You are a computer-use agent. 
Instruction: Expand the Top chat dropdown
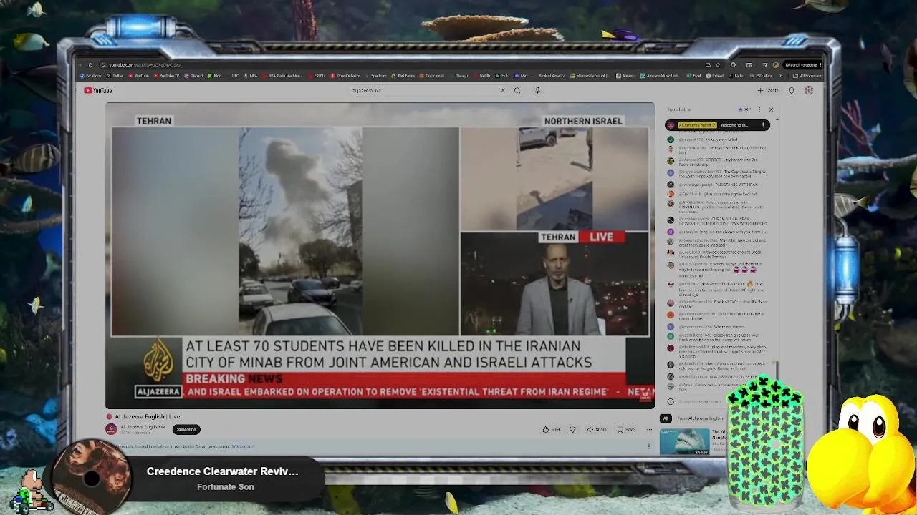pos(679,109)
